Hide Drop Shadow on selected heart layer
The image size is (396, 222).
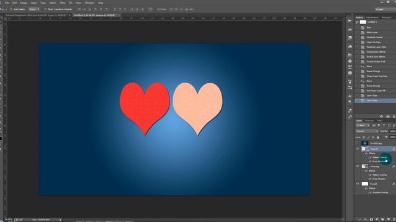point(370,162)
